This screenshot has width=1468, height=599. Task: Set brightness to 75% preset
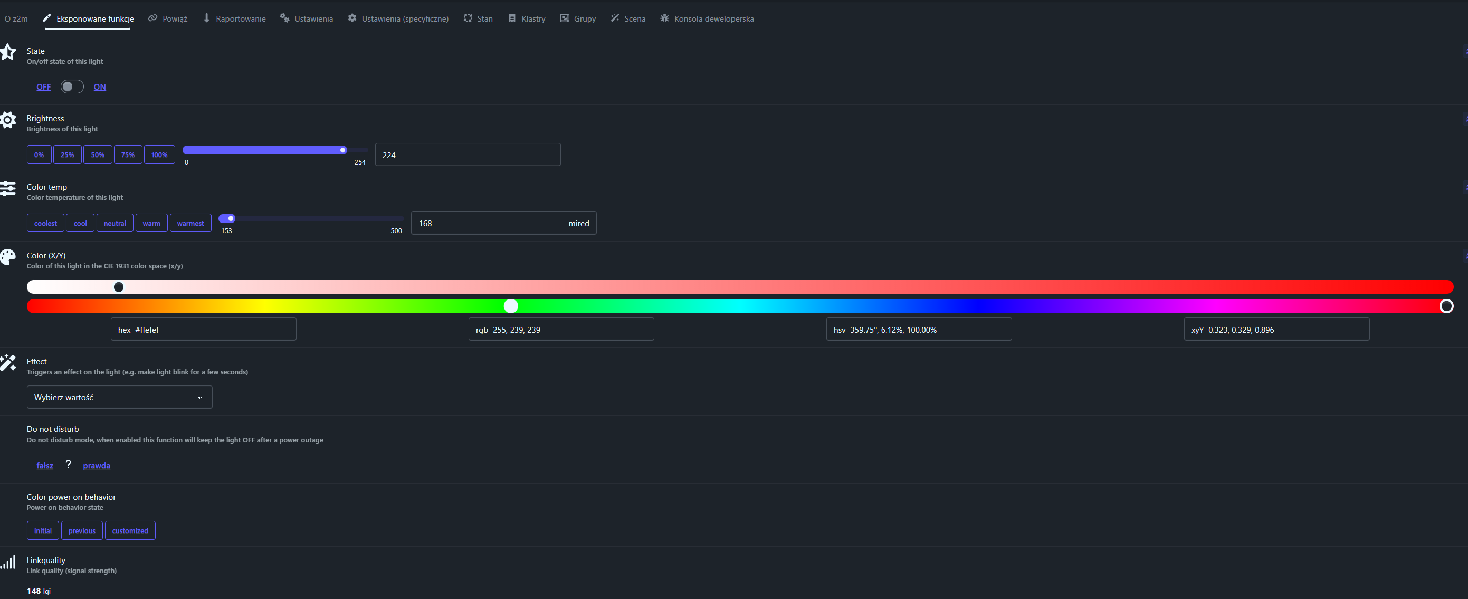pyautogui.click(x=128, y=155)
